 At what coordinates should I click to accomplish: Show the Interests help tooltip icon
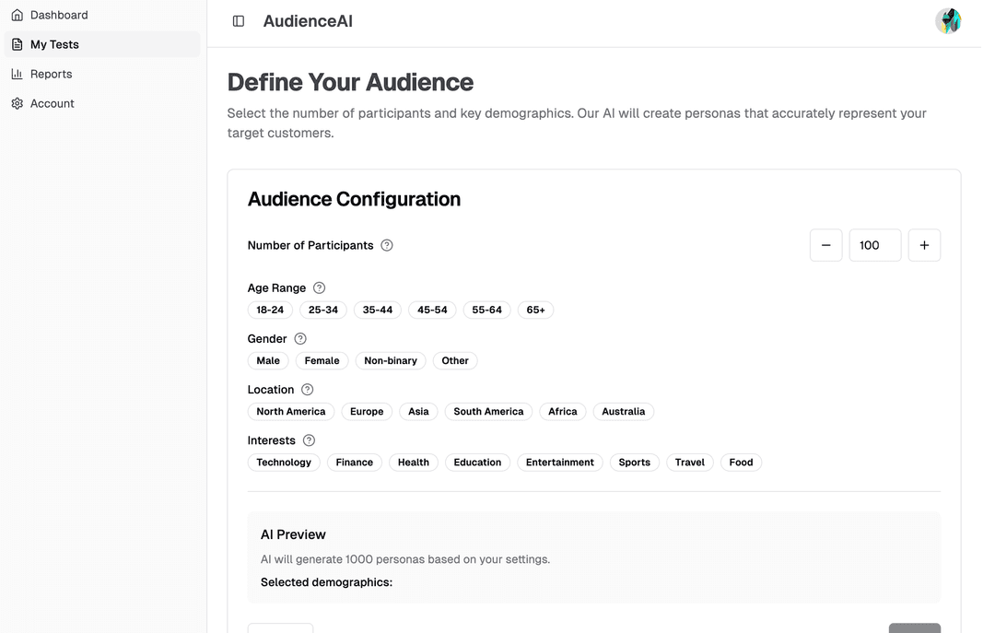coord(309,440)
